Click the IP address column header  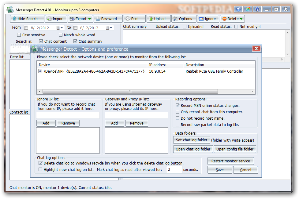click(165, 65)
